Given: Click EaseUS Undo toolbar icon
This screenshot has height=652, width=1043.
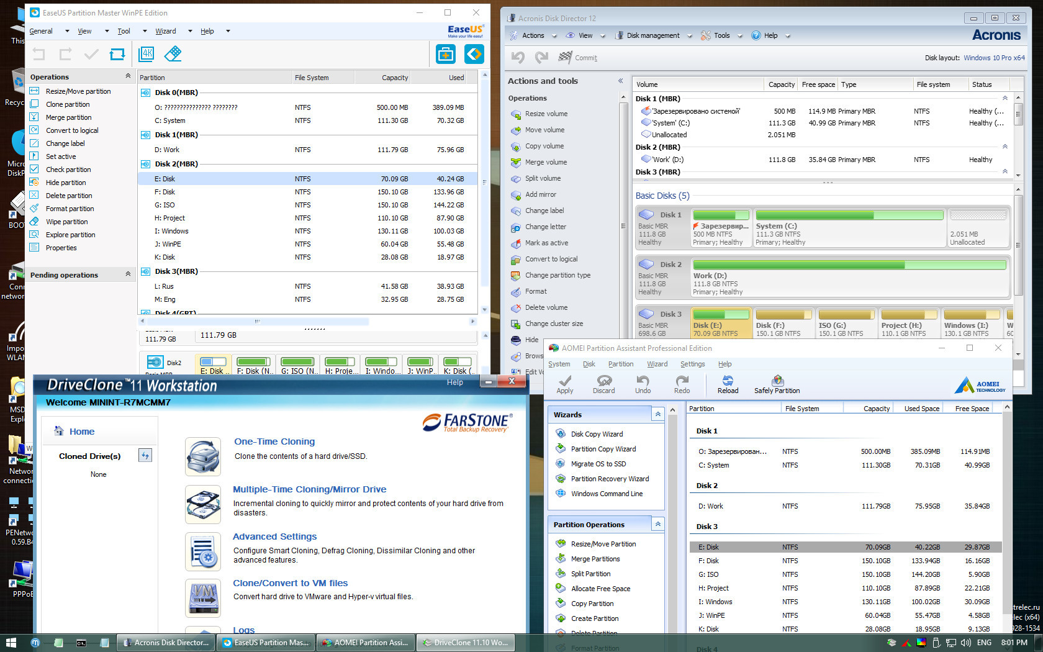Looking at the screenshot, I should [38, 55].
